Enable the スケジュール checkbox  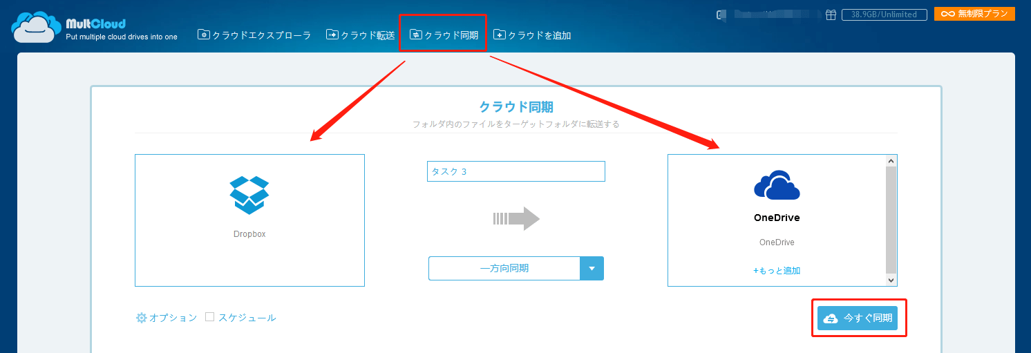(210, 317)
